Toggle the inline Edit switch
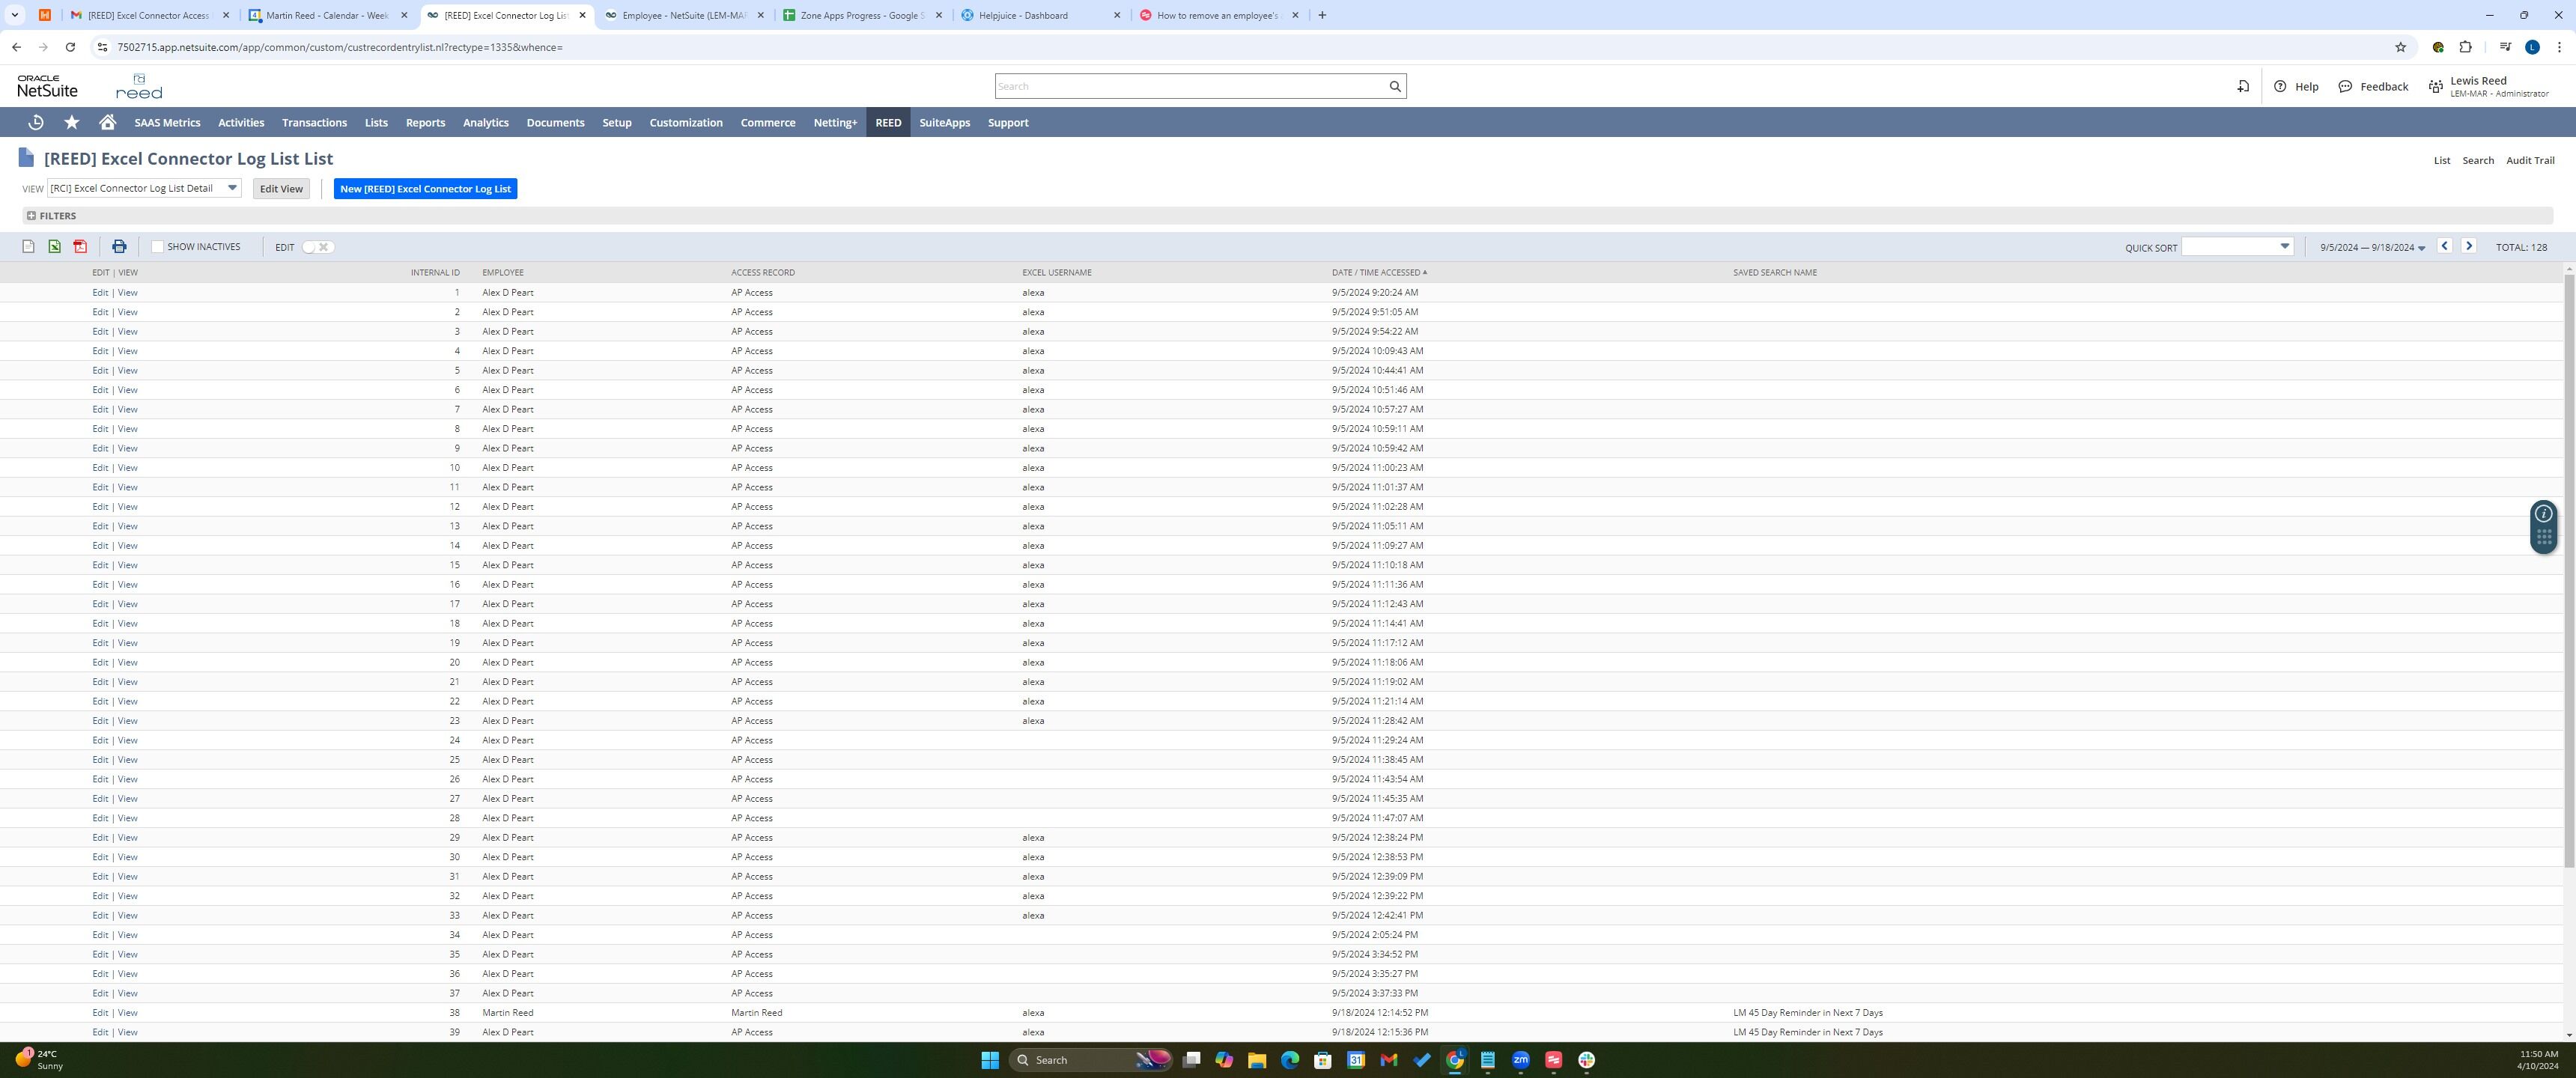2576x1078 pixels. pos(317,247)
